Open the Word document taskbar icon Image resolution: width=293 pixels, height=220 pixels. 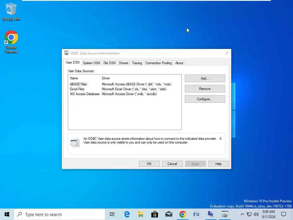tap(197, 214)
